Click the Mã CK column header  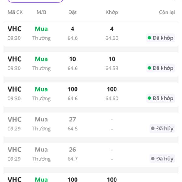[15, 12]
